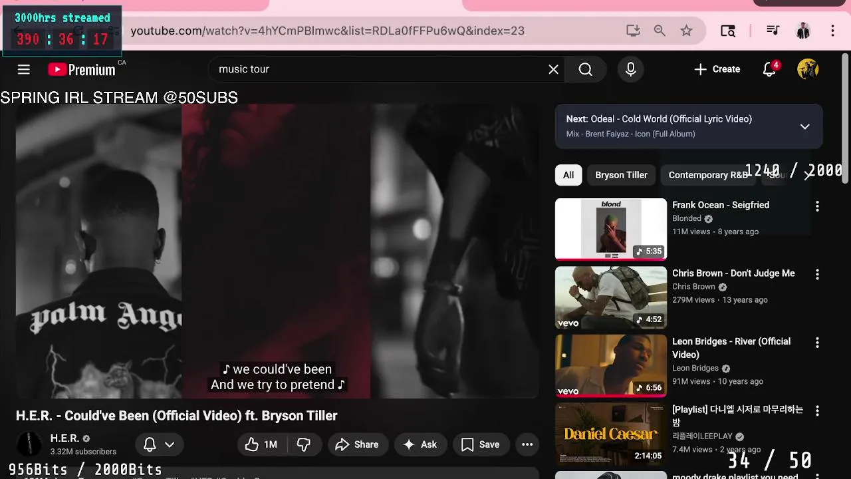Viewport: 851px width, 479px height.
Task: Open the Chrome three-dot menu
Action: click(832, 31)
